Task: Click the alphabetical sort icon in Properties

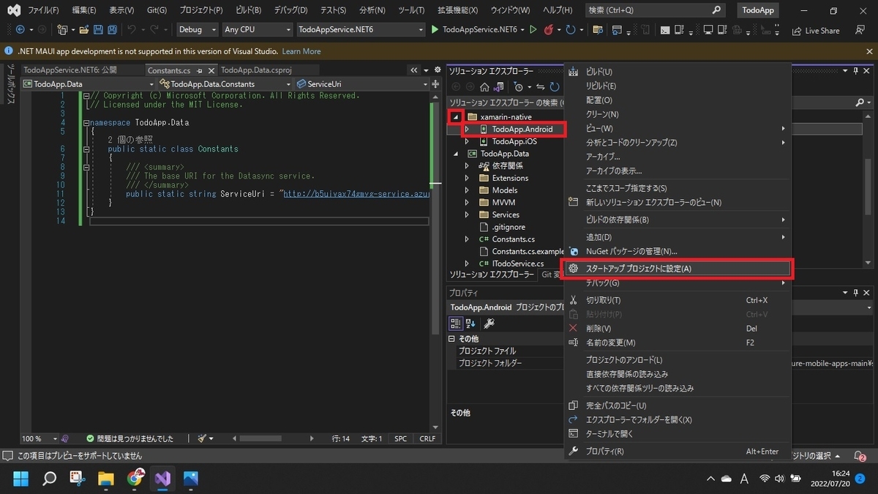Action: coord(470,323)
